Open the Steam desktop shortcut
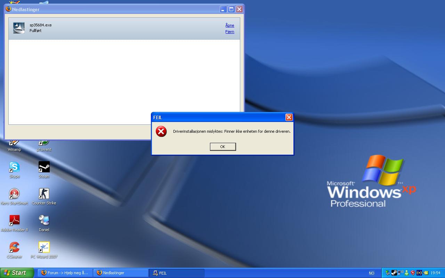The width and height of the screenshot is (445, 278). click(x=44, y=170)
